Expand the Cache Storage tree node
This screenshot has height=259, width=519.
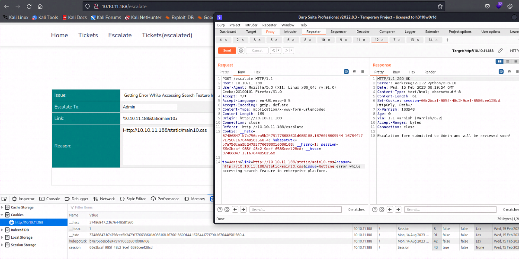pyautogui.click(x=2, y=208)
